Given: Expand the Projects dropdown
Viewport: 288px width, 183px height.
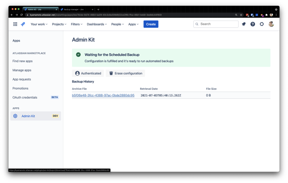Looking at the screenshot, I should (59, 24).
